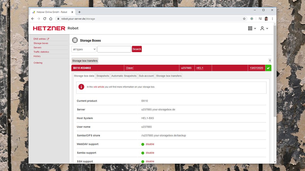The width and height of the screenshot is (305, 171).
Task: Switch to the Snapshots tab
Action: click(102, 75)
